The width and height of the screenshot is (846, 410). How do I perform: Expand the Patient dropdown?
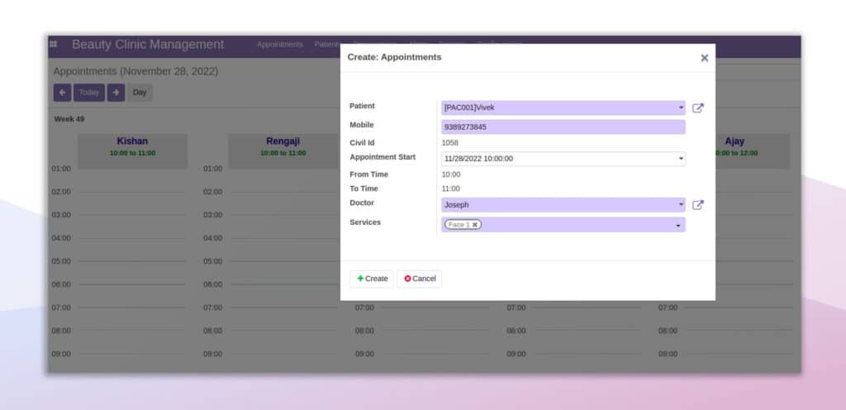[x=681, y=108]
